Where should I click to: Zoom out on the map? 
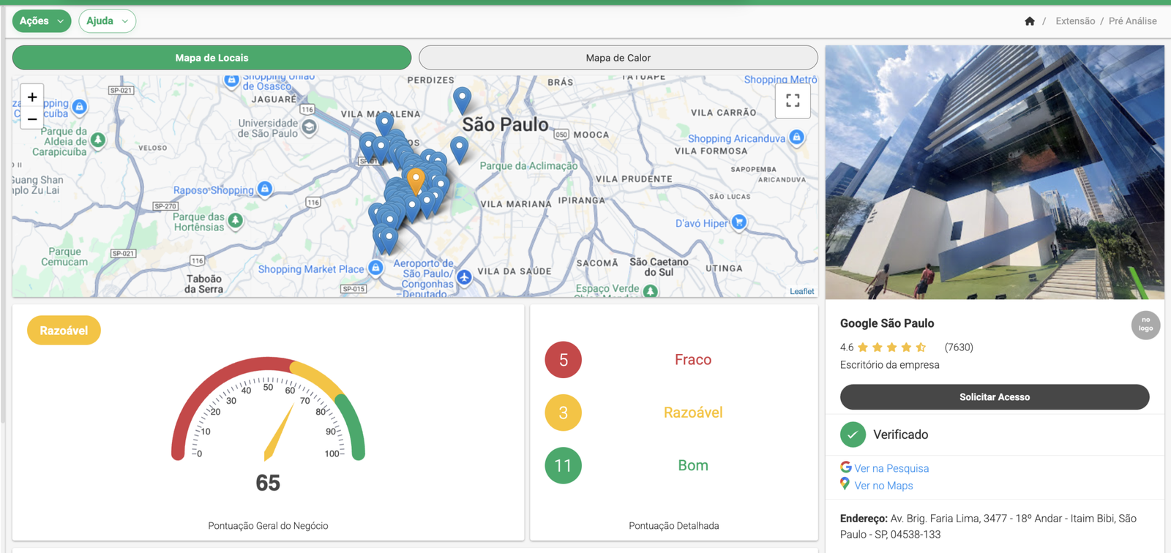[x=32, y=118]
